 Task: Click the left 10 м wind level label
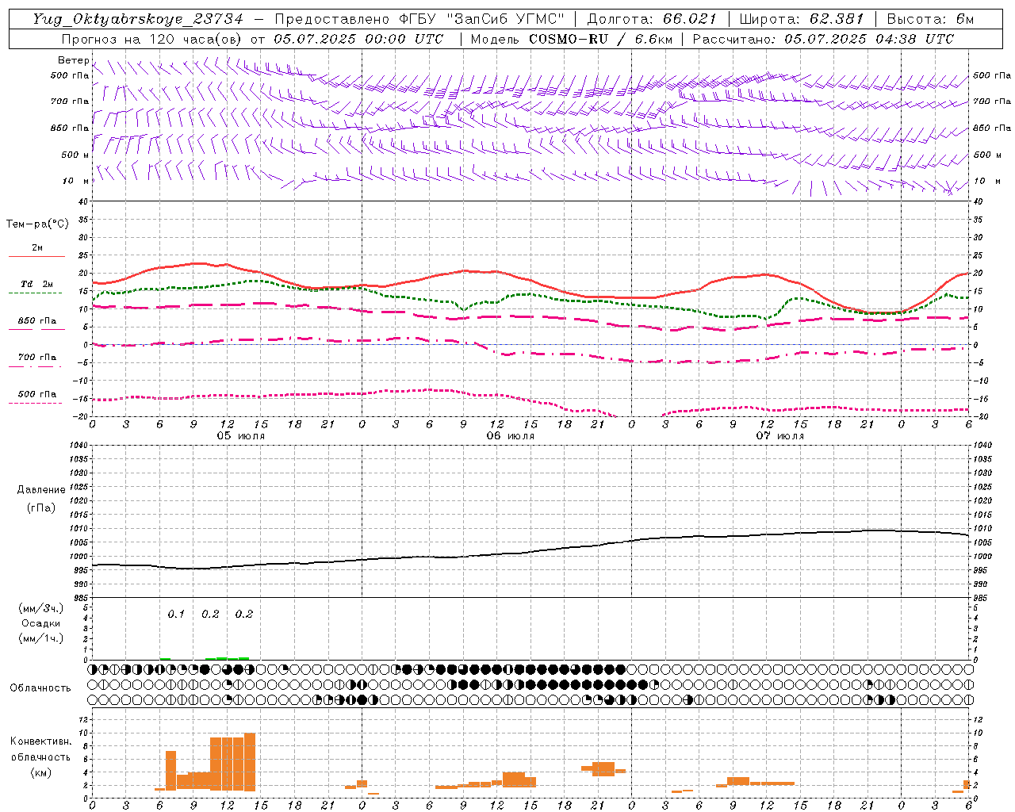point(76,181)
